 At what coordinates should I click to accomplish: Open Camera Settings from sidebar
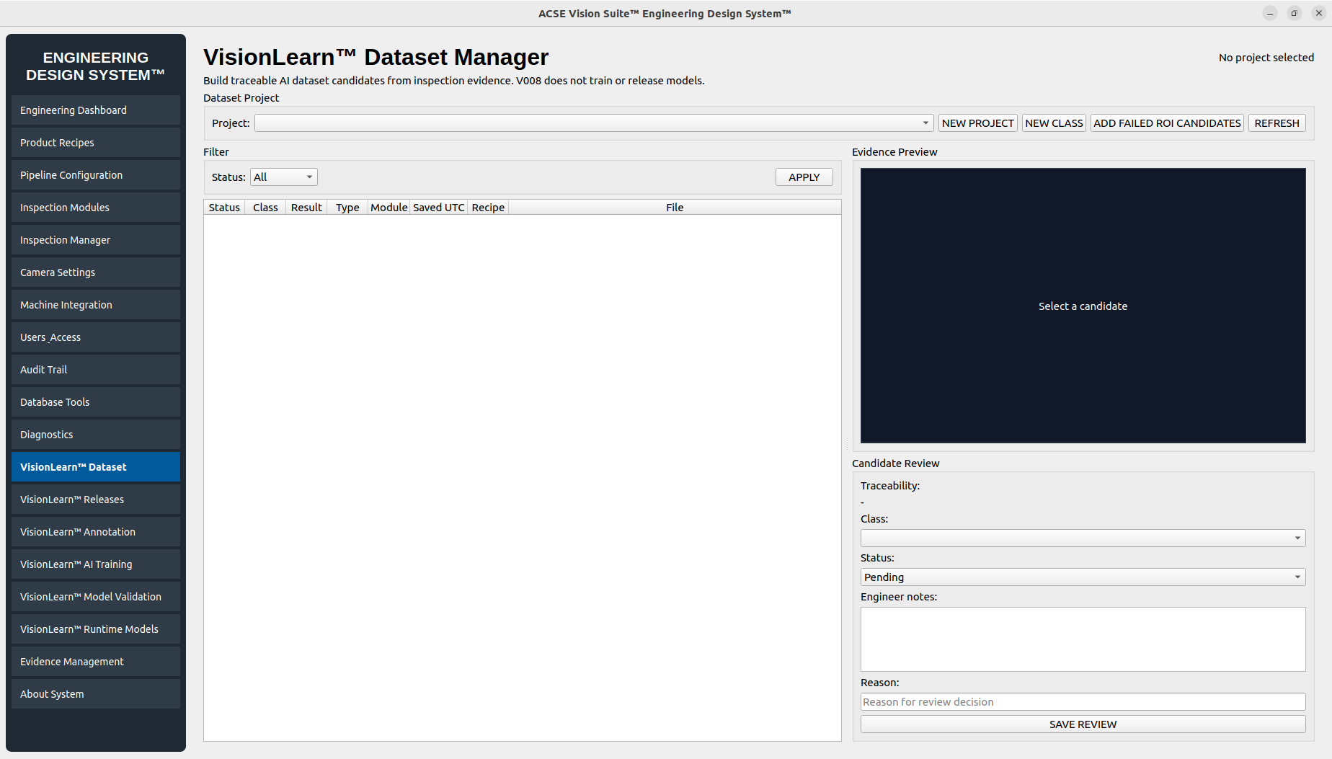pos(96,272)
